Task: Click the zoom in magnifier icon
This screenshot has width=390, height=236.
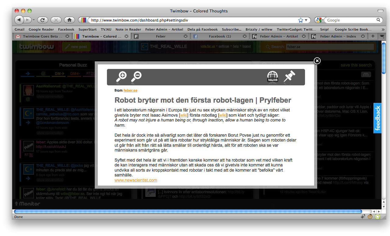Action: [121, 77]
